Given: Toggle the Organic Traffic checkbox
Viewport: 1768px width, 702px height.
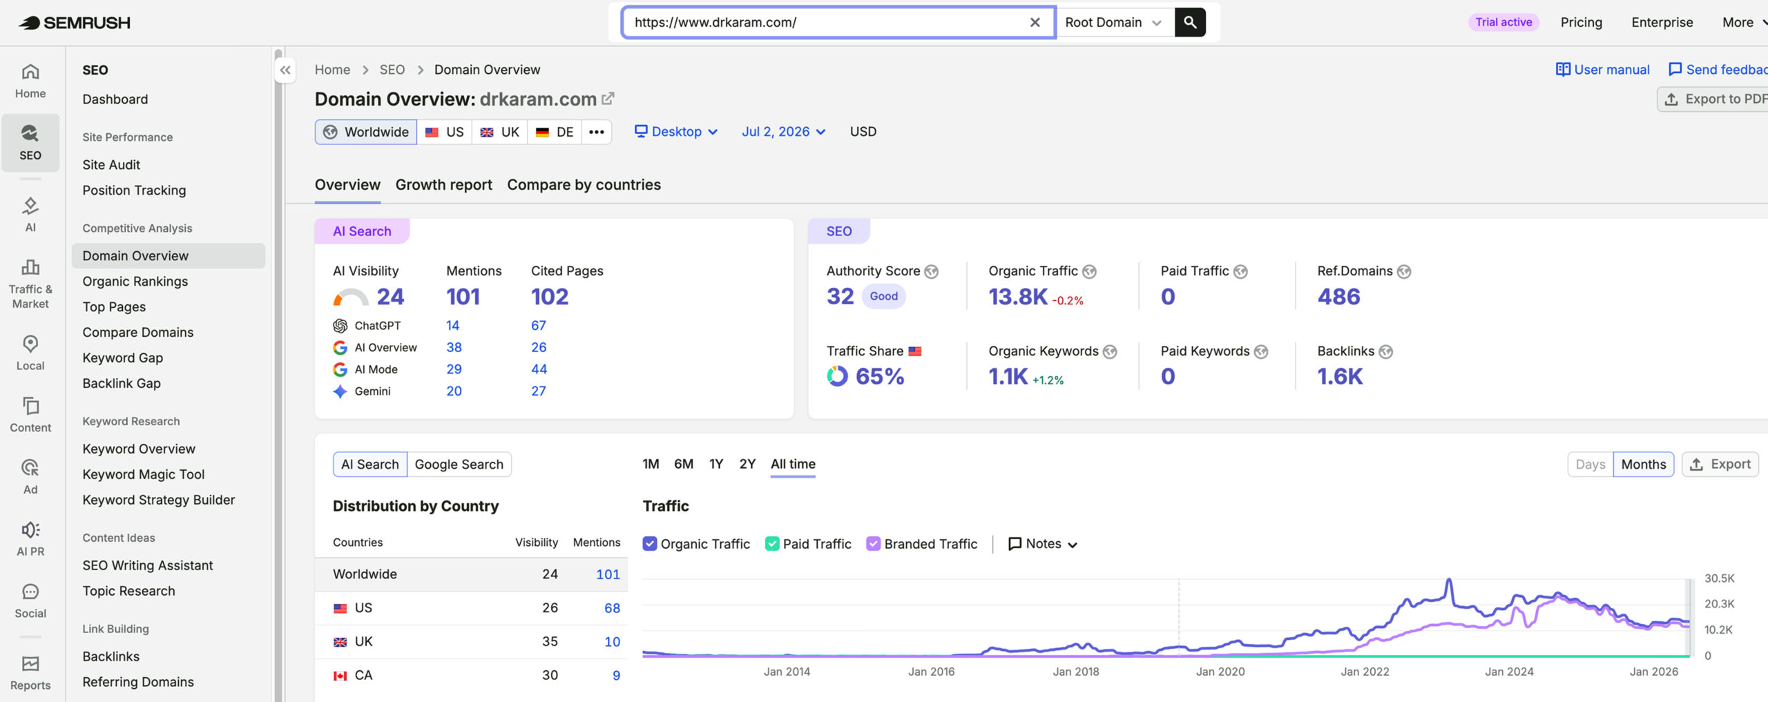Looking at the screenshot, I should [x=649, y=544].
